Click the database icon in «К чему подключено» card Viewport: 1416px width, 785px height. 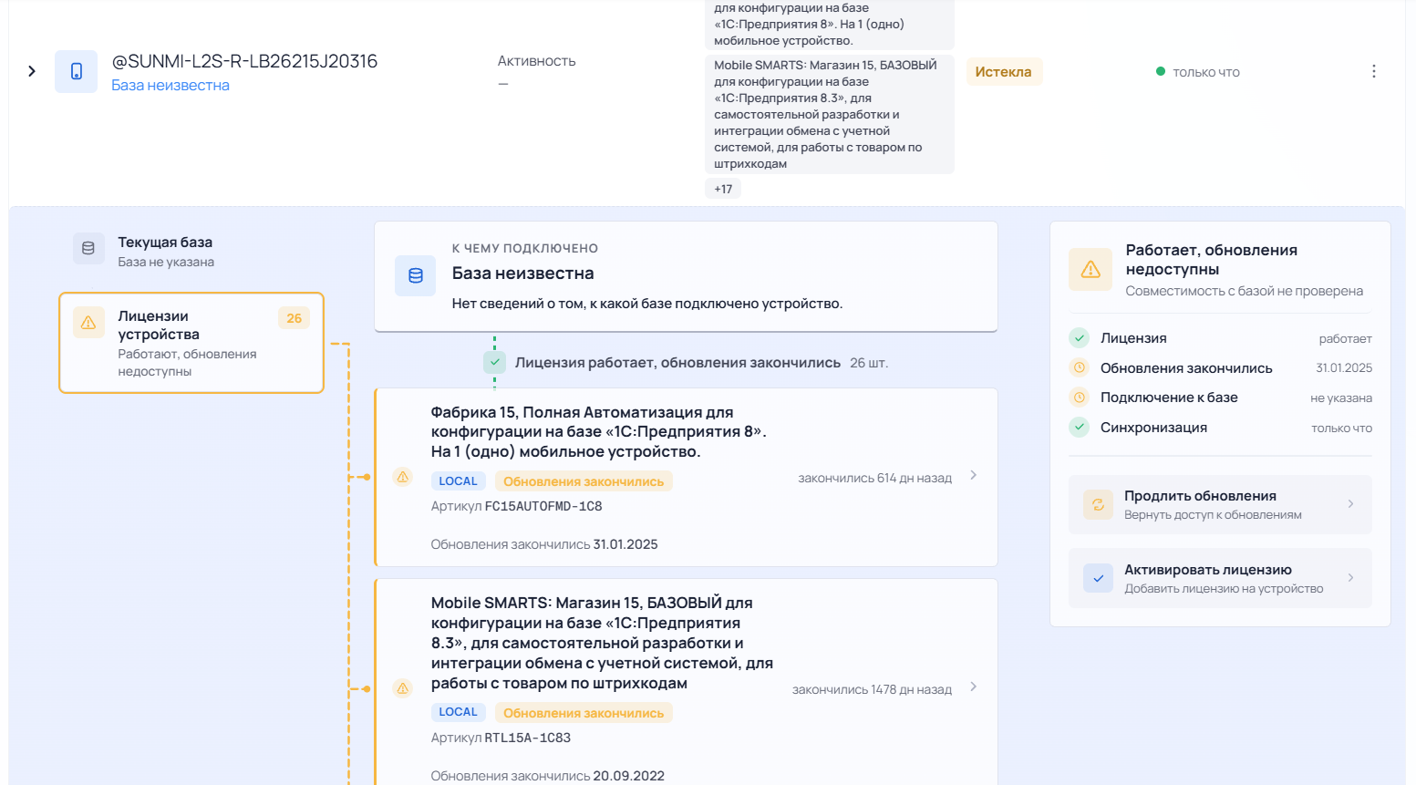tap(416, 275)
